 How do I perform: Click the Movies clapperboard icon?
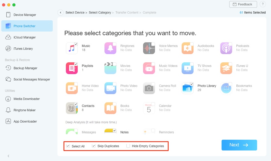point(110,68)
